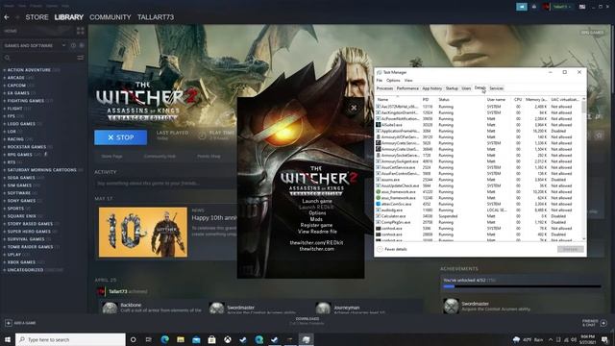Select the Calculator.exe process row
The image size is (615, 346).
[479, 216]
